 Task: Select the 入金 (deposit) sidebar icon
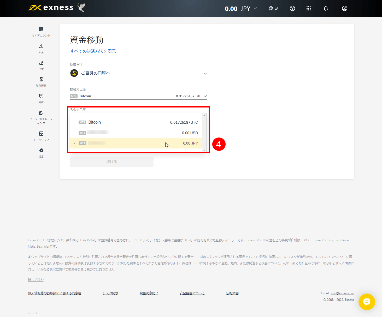click(x=41, y=48)
